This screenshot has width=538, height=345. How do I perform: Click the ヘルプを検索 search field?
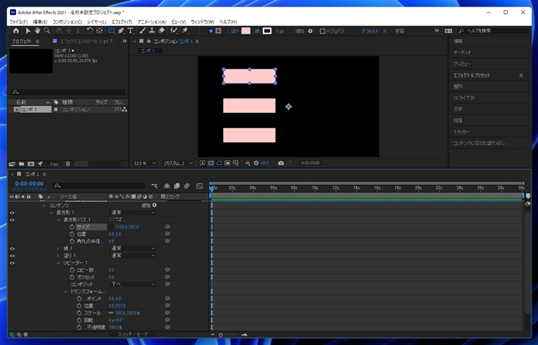[x=494, y=31]
